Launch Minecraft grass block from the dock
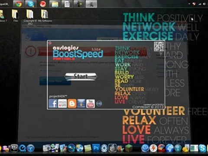208x156 pixels. click(x=129, y=148)
